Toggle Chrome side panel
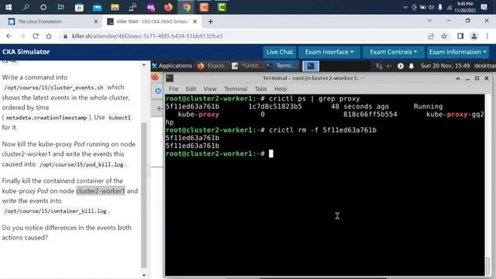496x279 pixels. (460, 36)
